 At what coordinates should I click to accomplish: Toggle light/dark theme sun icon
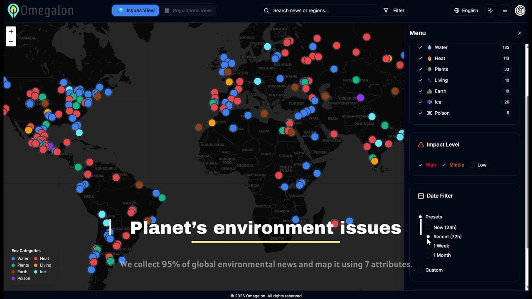pos(490,10)
